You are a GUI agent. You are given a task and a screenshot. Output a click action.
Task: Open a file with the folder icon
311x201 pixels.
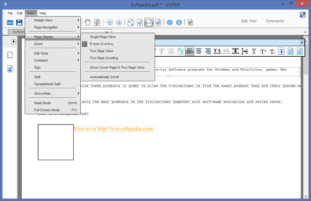pyautogui.click(x=10, y=22)
